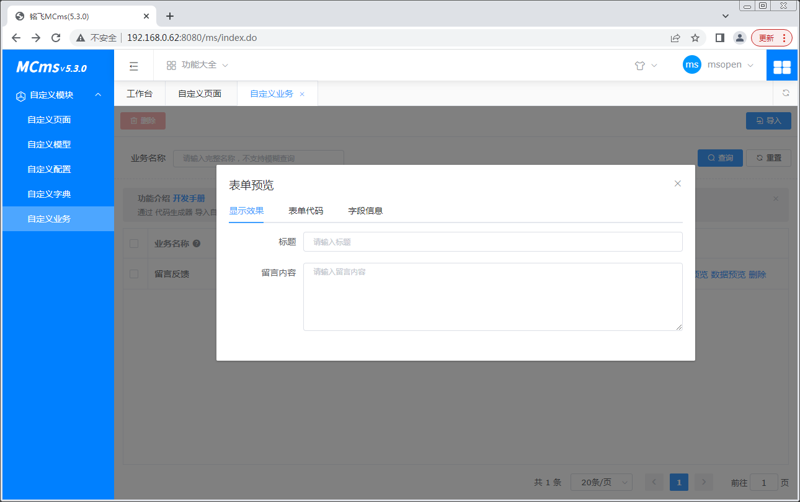Click the sidebar collapse menu icon
This screenshot has width=800, height=502.
click(x=133, y=66)
